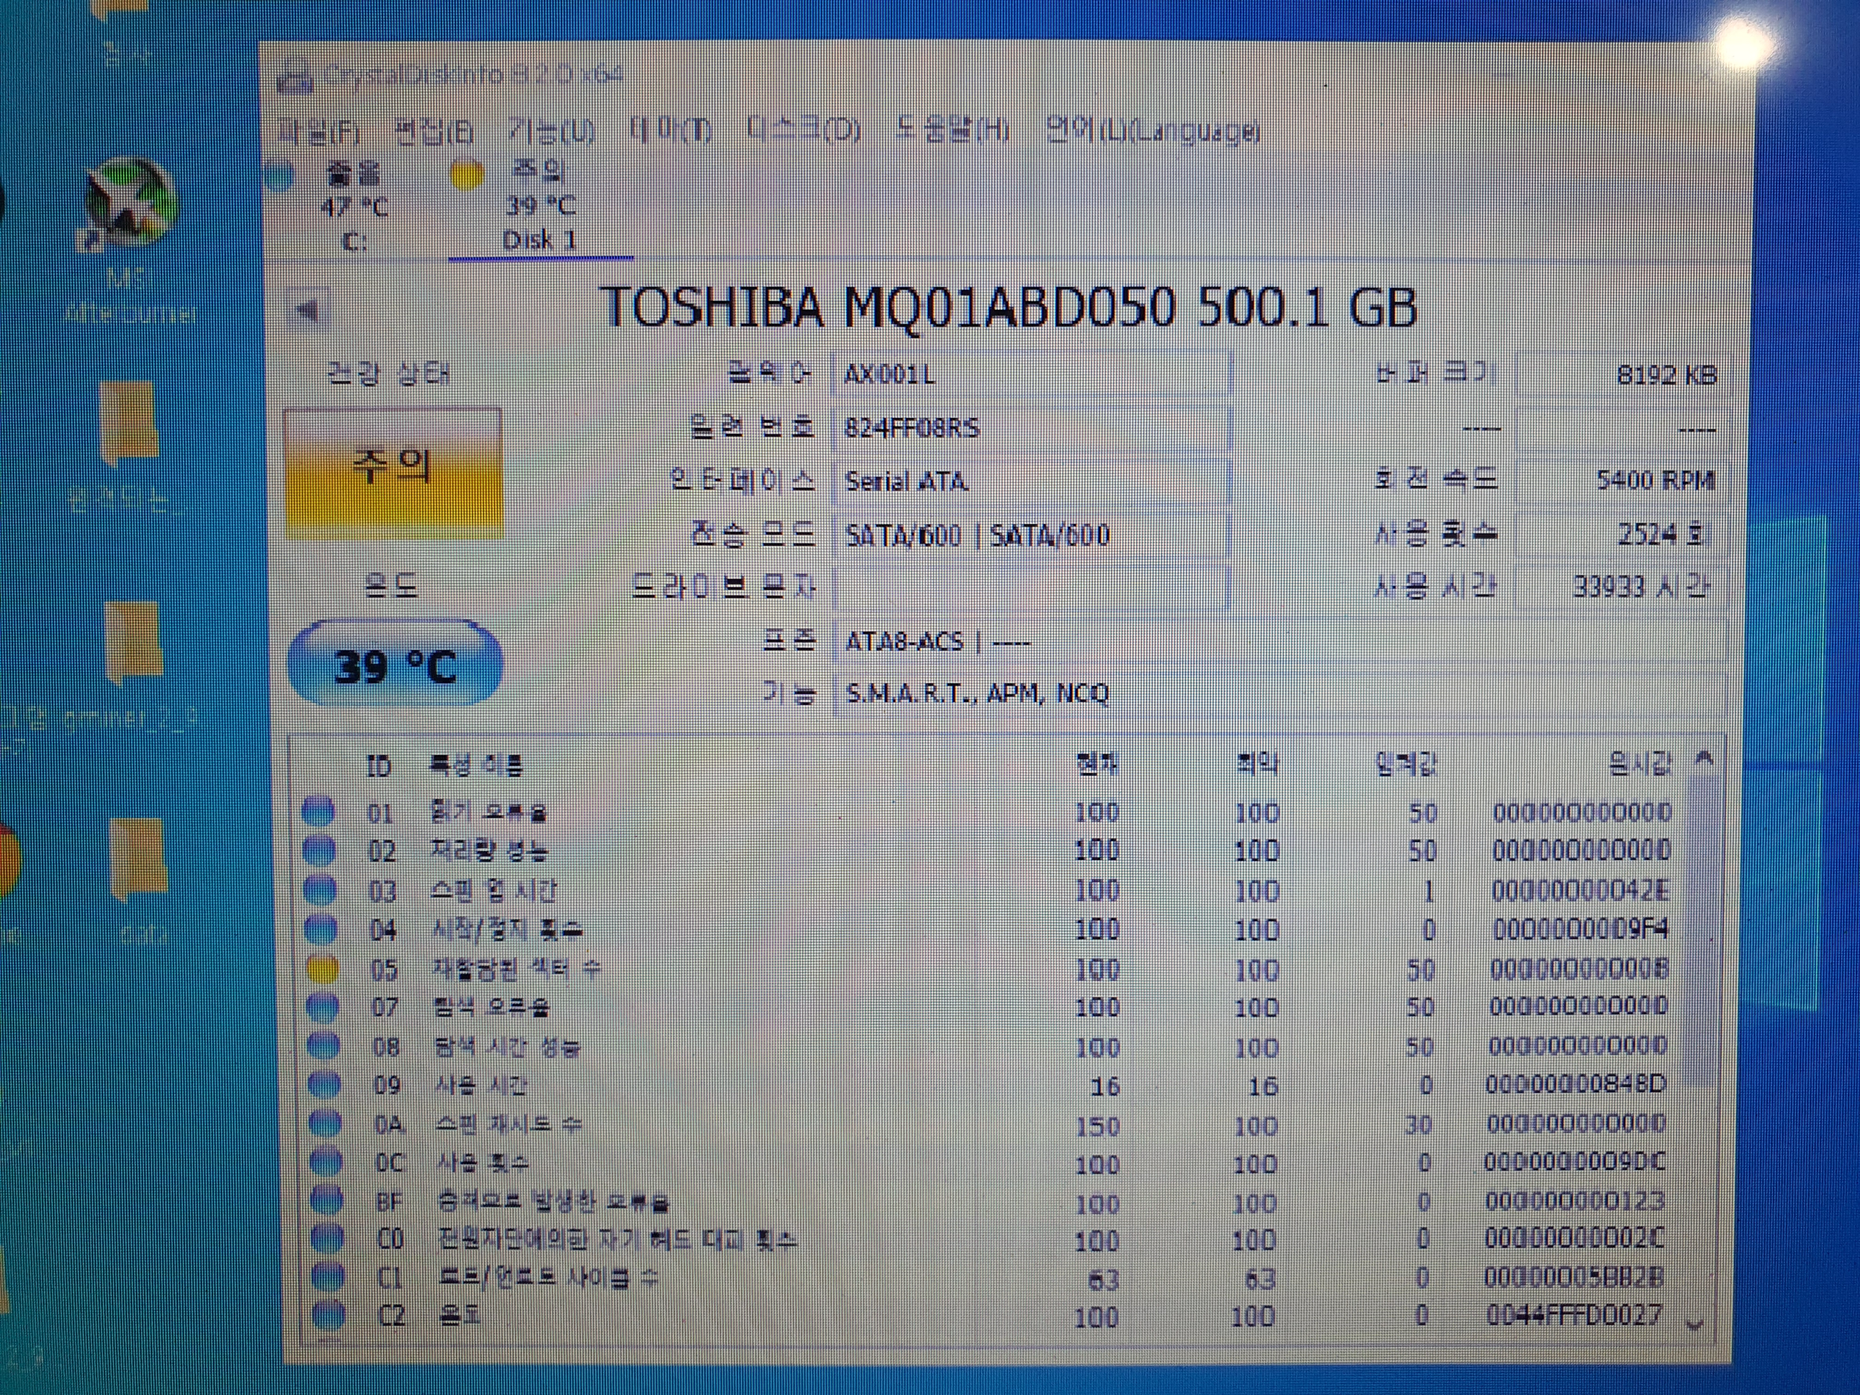This screenshot has width=1860, height=1395.
Task: Open the 파일(F) menu
Action: point(319,132)
